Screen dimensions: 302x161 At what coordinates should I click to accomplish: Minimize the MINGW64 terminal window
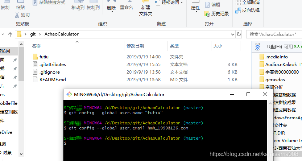(232, 94)
